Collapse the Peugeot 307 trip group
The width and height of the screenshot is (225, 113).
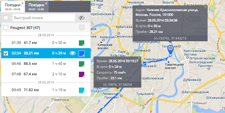(82, 28)
